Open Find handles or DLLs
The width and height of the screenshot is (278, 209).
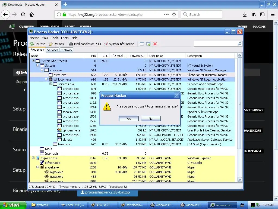(85, 44)
